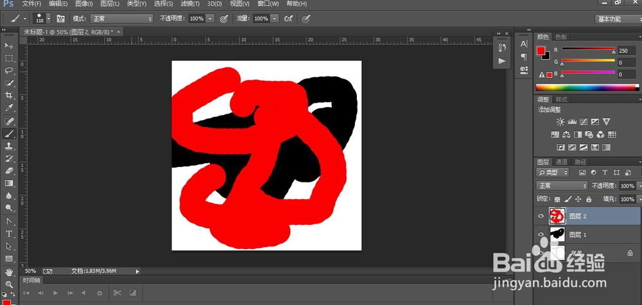This screenshot has height=305, width=642.
Task: Toggle lock transparent pixels
Action: pyautogui.click(x=557, y=200)
